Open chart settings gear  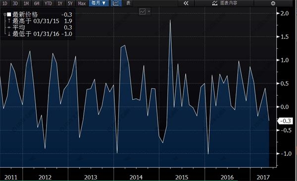click(x=273, y=3)
